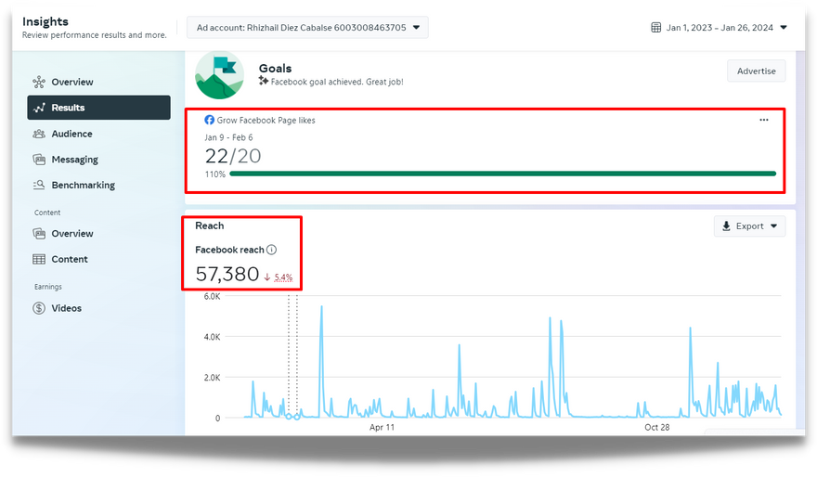The height and width of the screenshot is (477, 817).
Task: Click the Messaging chat icon
Action: 39,160
